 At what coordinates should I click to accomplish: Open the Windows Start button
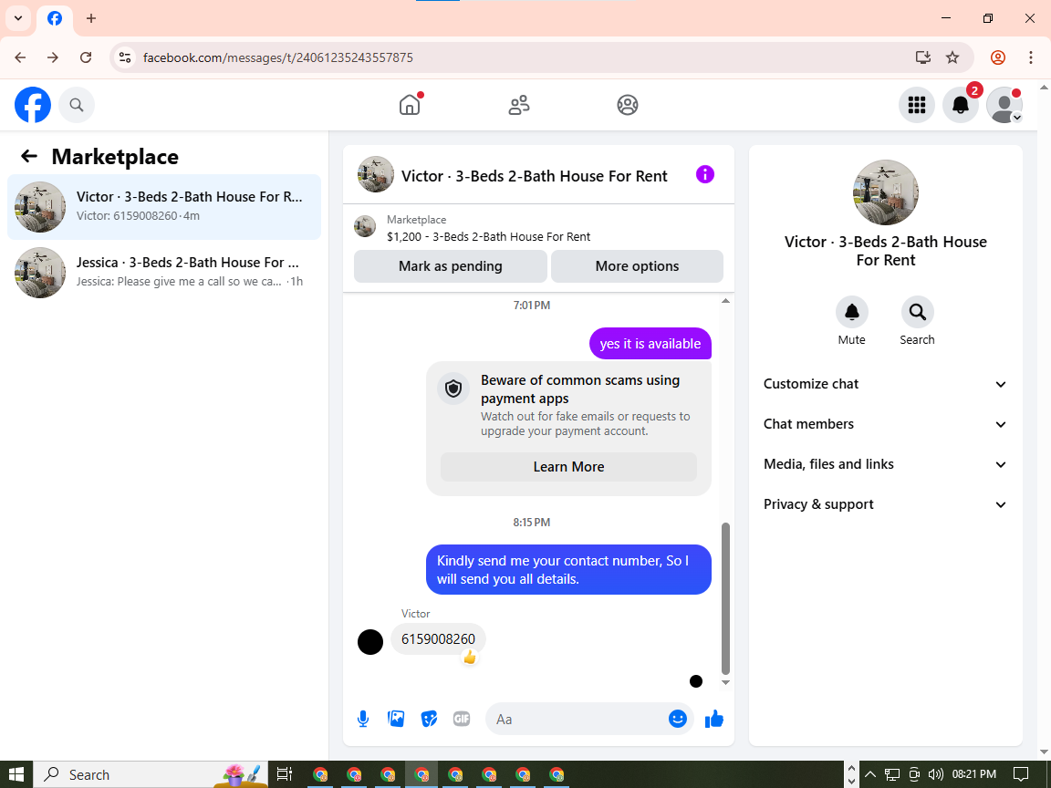tap(16, 774)
